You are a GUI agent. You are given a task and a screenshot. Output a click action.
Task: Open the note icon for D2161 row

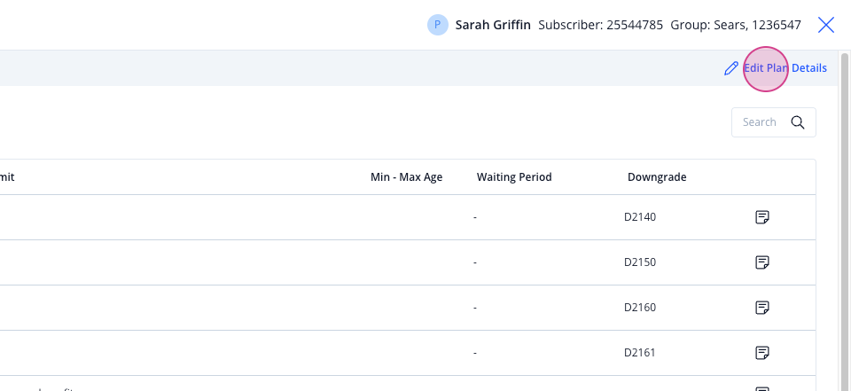[762, 353]
